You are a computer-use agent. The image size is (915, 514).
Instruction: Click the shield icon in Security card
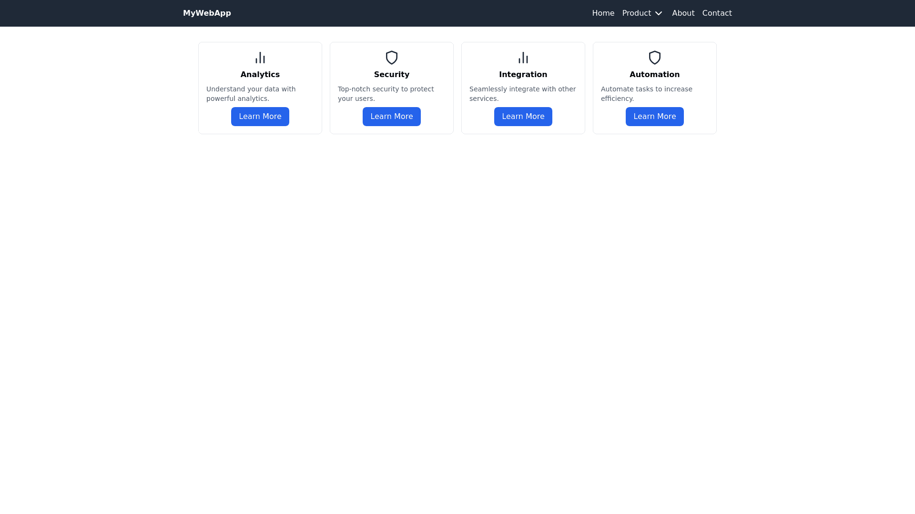(x=392, y=58)
